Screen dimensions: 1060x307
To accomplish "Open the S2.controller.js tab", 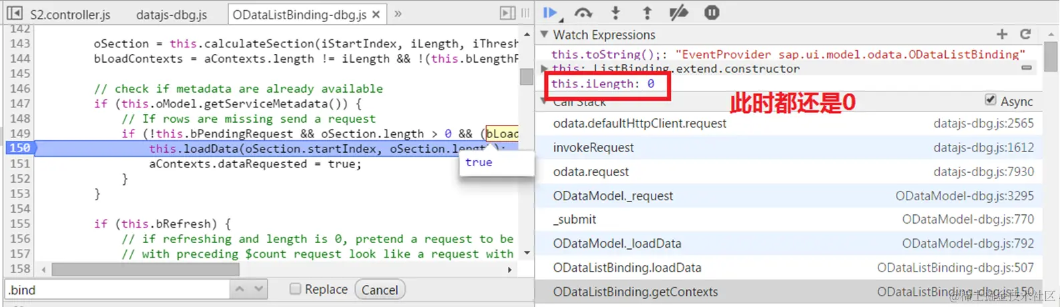I will tap(70, 14).
